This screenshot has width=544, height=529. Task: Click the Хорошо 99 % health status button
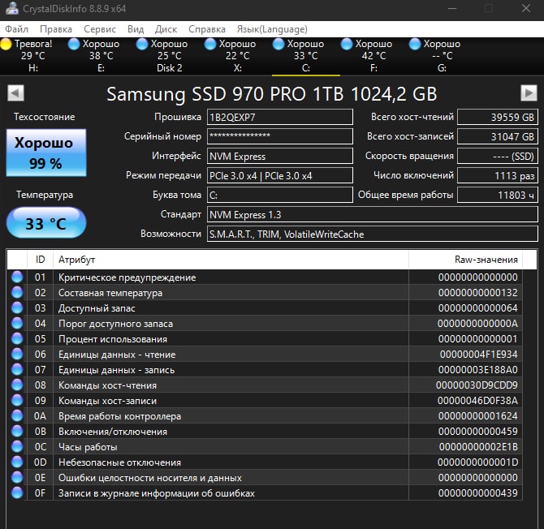pos(46,153)
